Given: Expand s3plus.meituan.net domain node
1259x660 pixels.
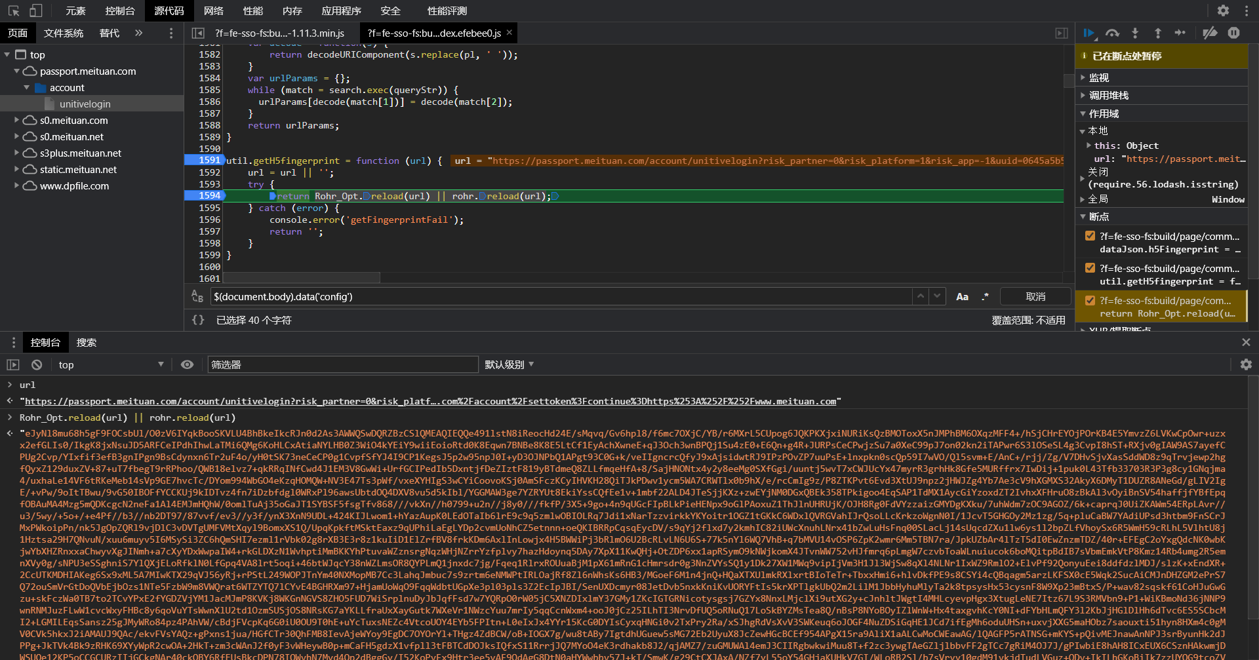Looking at the screenshot, I should tap(17, 153).
